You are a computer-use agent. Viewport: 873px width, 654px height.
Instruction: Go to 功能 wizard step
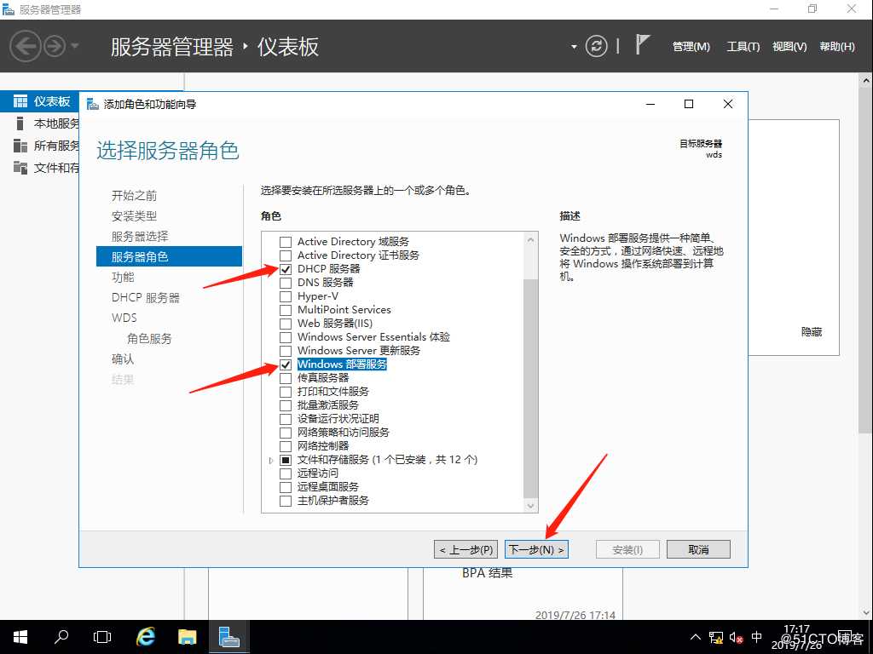[x=123, y=277]
